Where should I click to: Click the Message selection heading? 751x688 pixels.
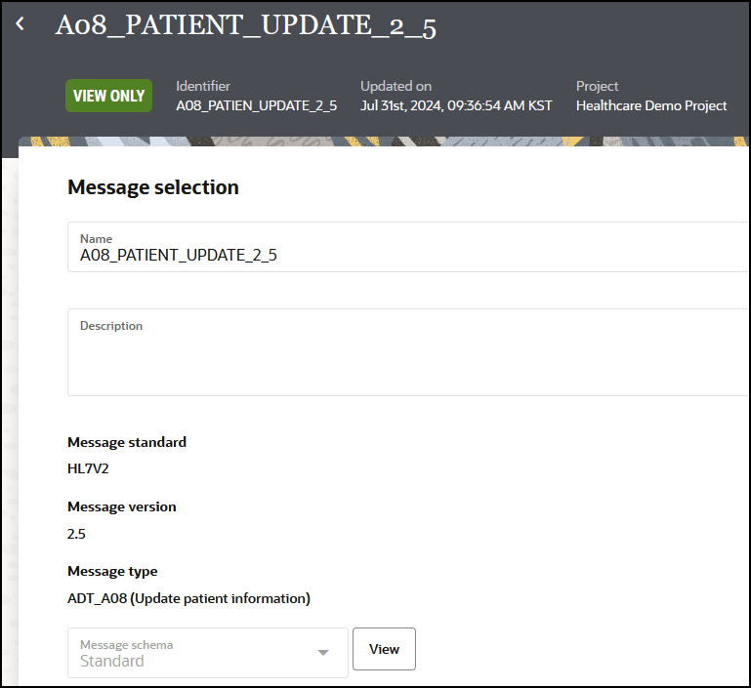[153, 187]
